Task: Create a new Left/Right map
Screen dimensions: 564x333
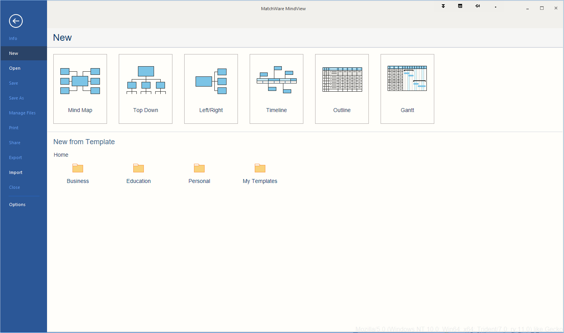Action: (211, 89)
